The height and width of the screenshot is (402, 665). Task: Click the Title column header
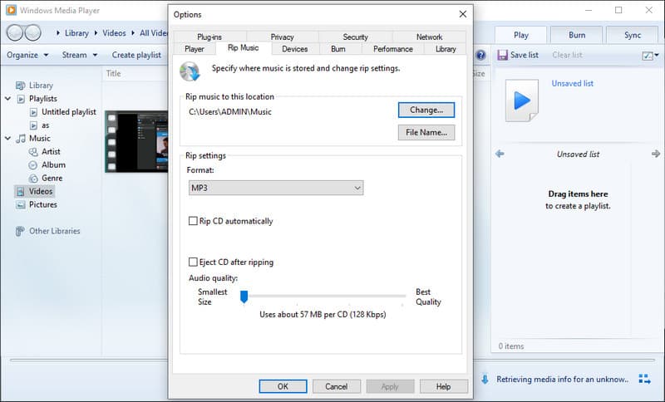pos(114,74)
